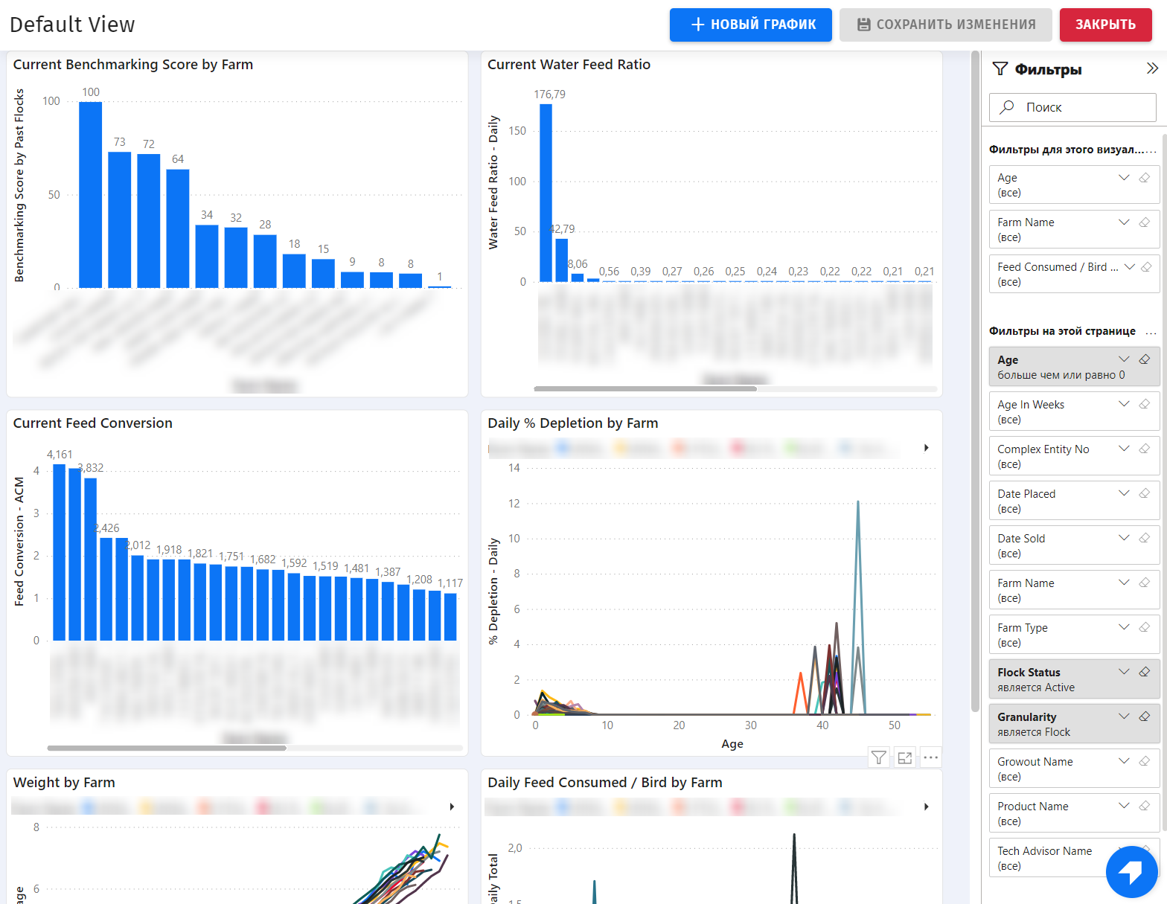Viewport: 1167px width, 904px height.
Task: Clear the Granularity filter eraser
Action: point(1145,717)
